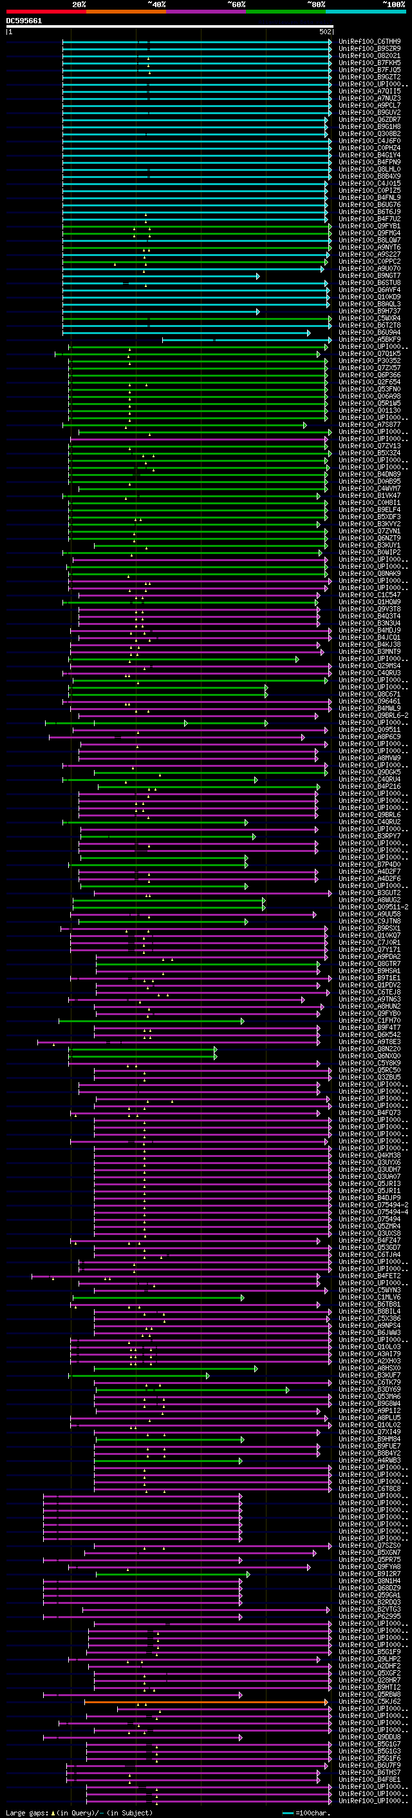Screen dimensions: 412x1818
Task: Select the UniRef100_B6STU8 label
Action: point(370,282)
